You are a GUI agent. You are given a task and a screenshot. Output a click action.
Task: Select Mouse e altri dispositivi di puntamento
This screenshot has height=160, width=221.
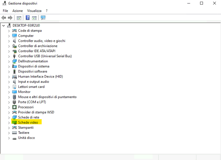coord(47,97)
